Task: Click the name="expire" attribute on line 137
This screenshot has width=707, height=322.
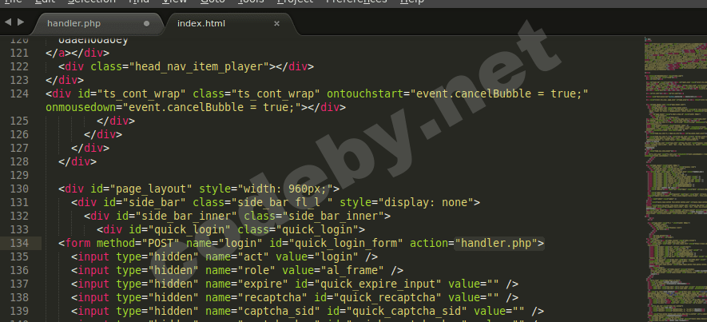Action: pos(247,284)
